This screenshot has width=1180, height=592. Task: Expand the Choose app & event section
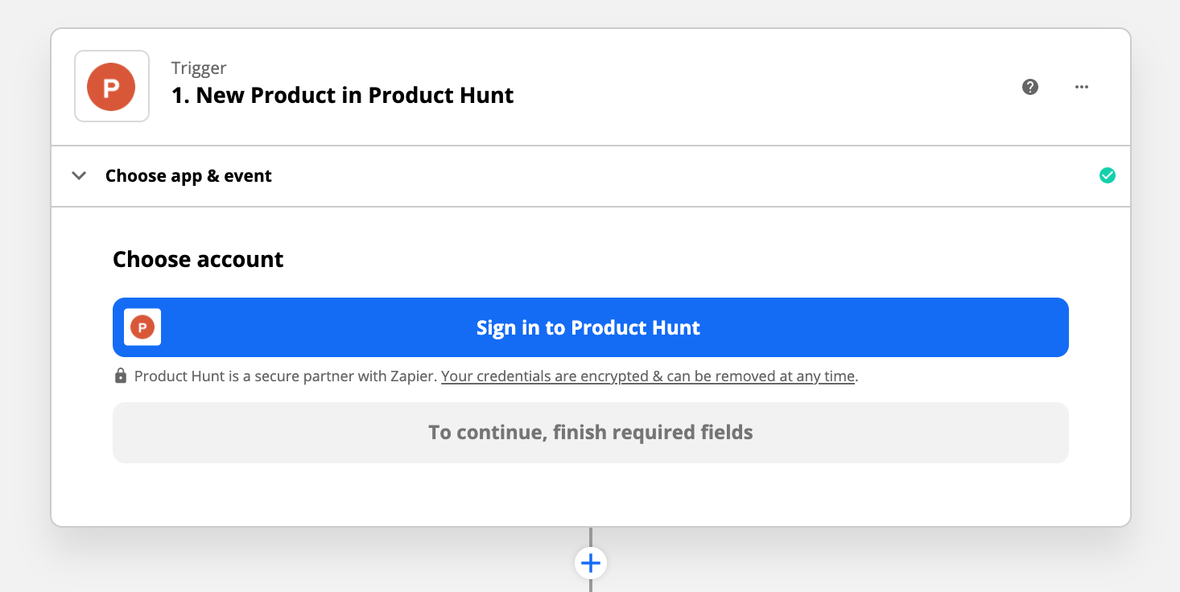point(188,176)
